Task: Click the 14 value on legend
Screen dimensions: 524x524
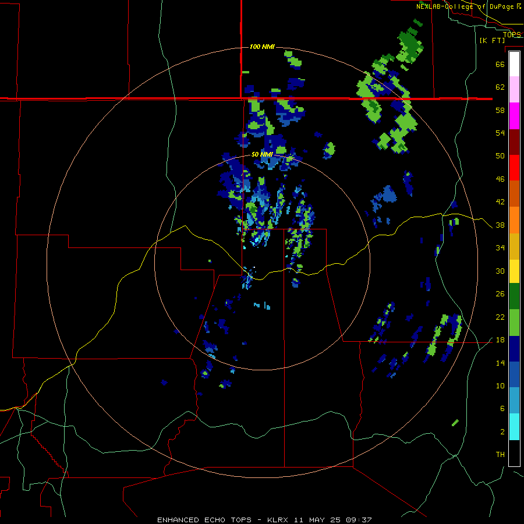Action: [x=500, y=363]
